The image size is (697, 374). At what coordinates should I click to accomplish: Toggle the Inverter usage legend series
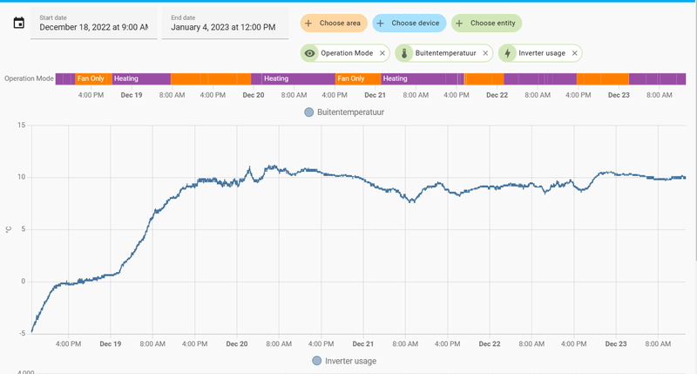[x=345, y=361]
